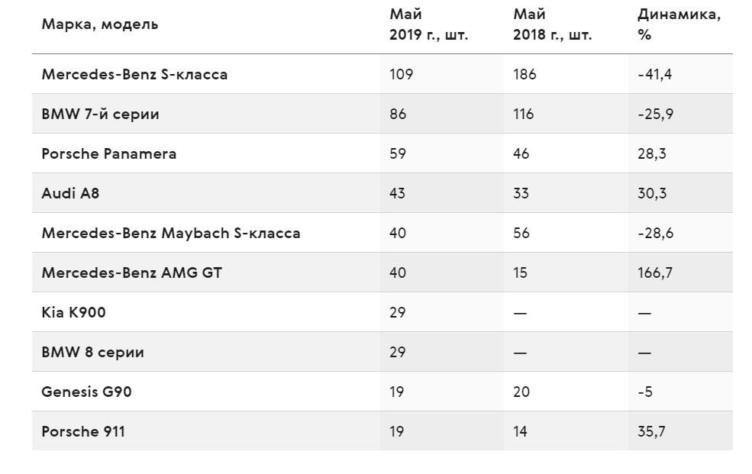Click the 'Май 2018 г., шт.' header
This screenshot has height=474, width=752.
point(553,24)
